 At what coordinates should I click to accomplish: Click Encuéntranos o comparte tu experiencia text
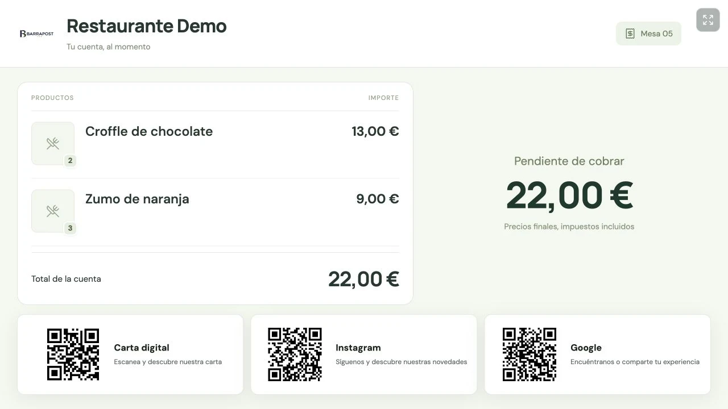pos(635,362)
